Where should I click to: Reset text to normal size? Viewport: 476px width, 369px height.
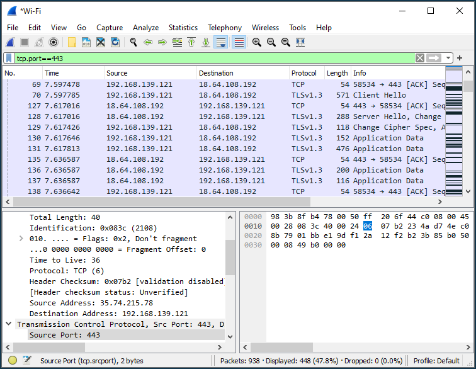click(x=286, y=42)
